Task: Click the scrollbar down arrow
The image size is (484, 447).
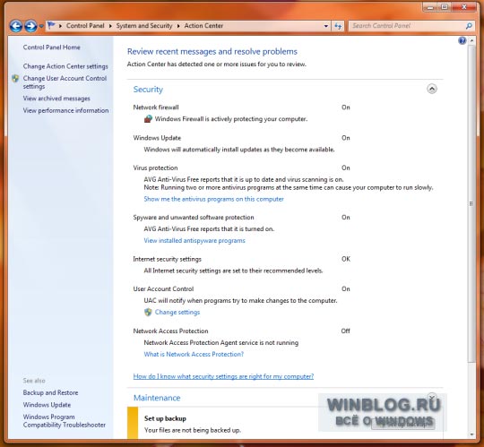Action: 471,434
